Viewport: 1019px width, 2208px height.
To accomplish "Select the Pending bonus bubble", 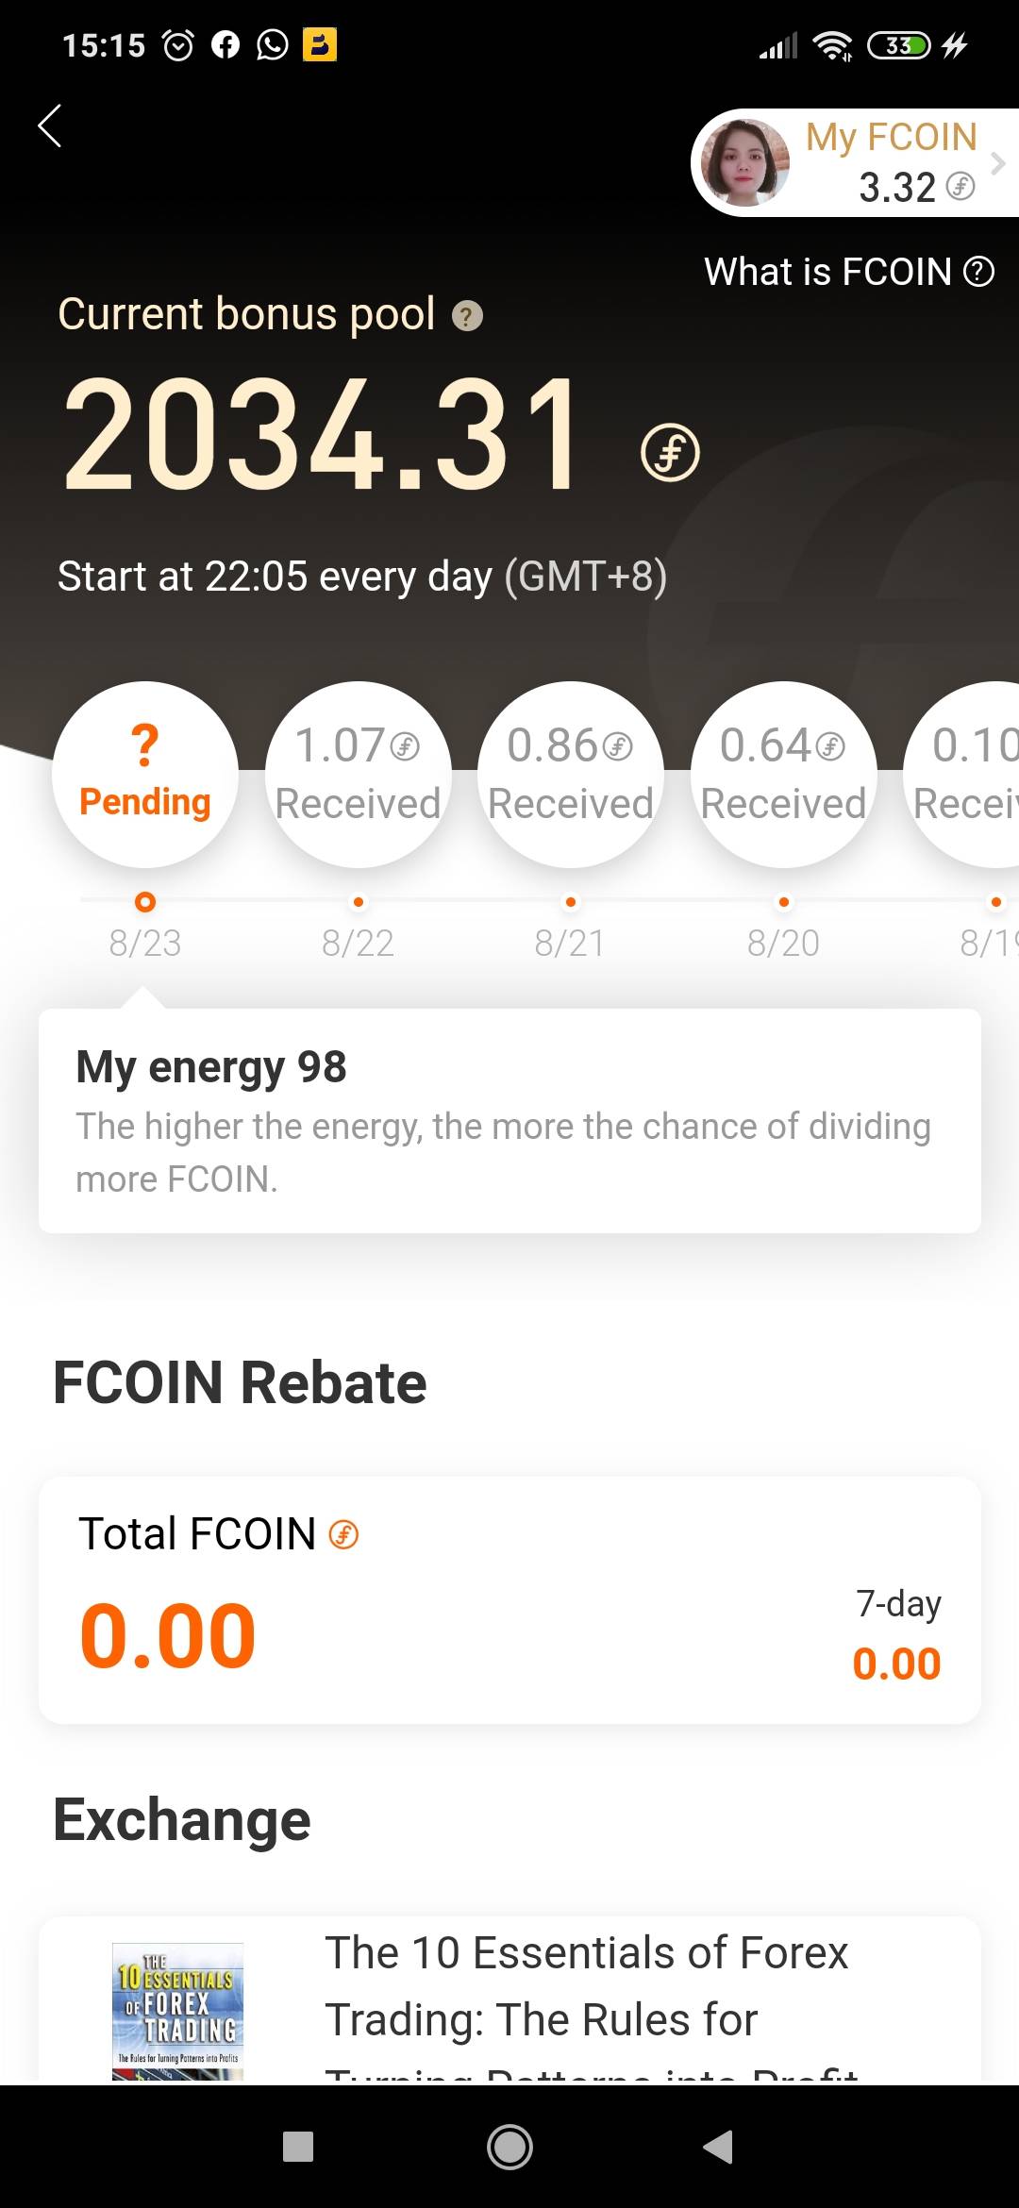I will tap(145, 774).
